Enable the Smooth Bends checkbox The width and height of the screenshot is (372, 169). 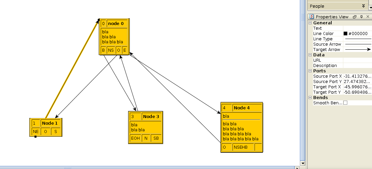345,103
